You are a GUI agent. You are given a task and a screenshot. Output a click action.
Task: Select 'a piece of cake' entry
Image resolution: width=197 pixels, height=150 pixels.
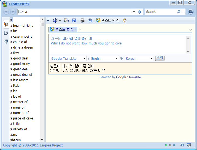(22, 118)
